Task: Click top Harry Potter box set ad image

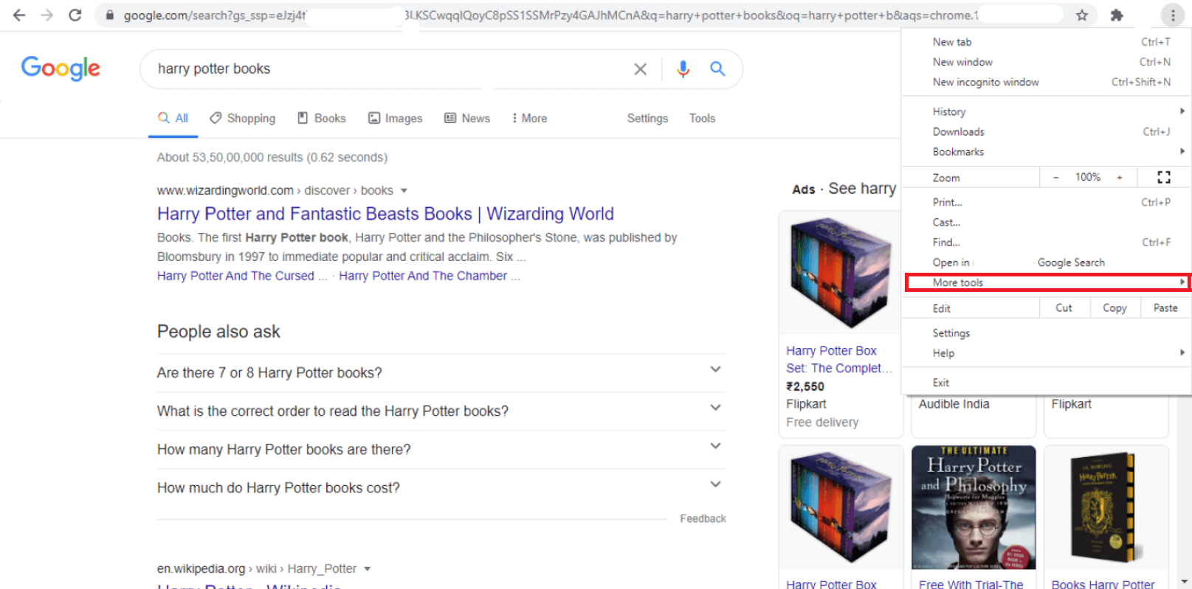Action: tap(840, 273)
